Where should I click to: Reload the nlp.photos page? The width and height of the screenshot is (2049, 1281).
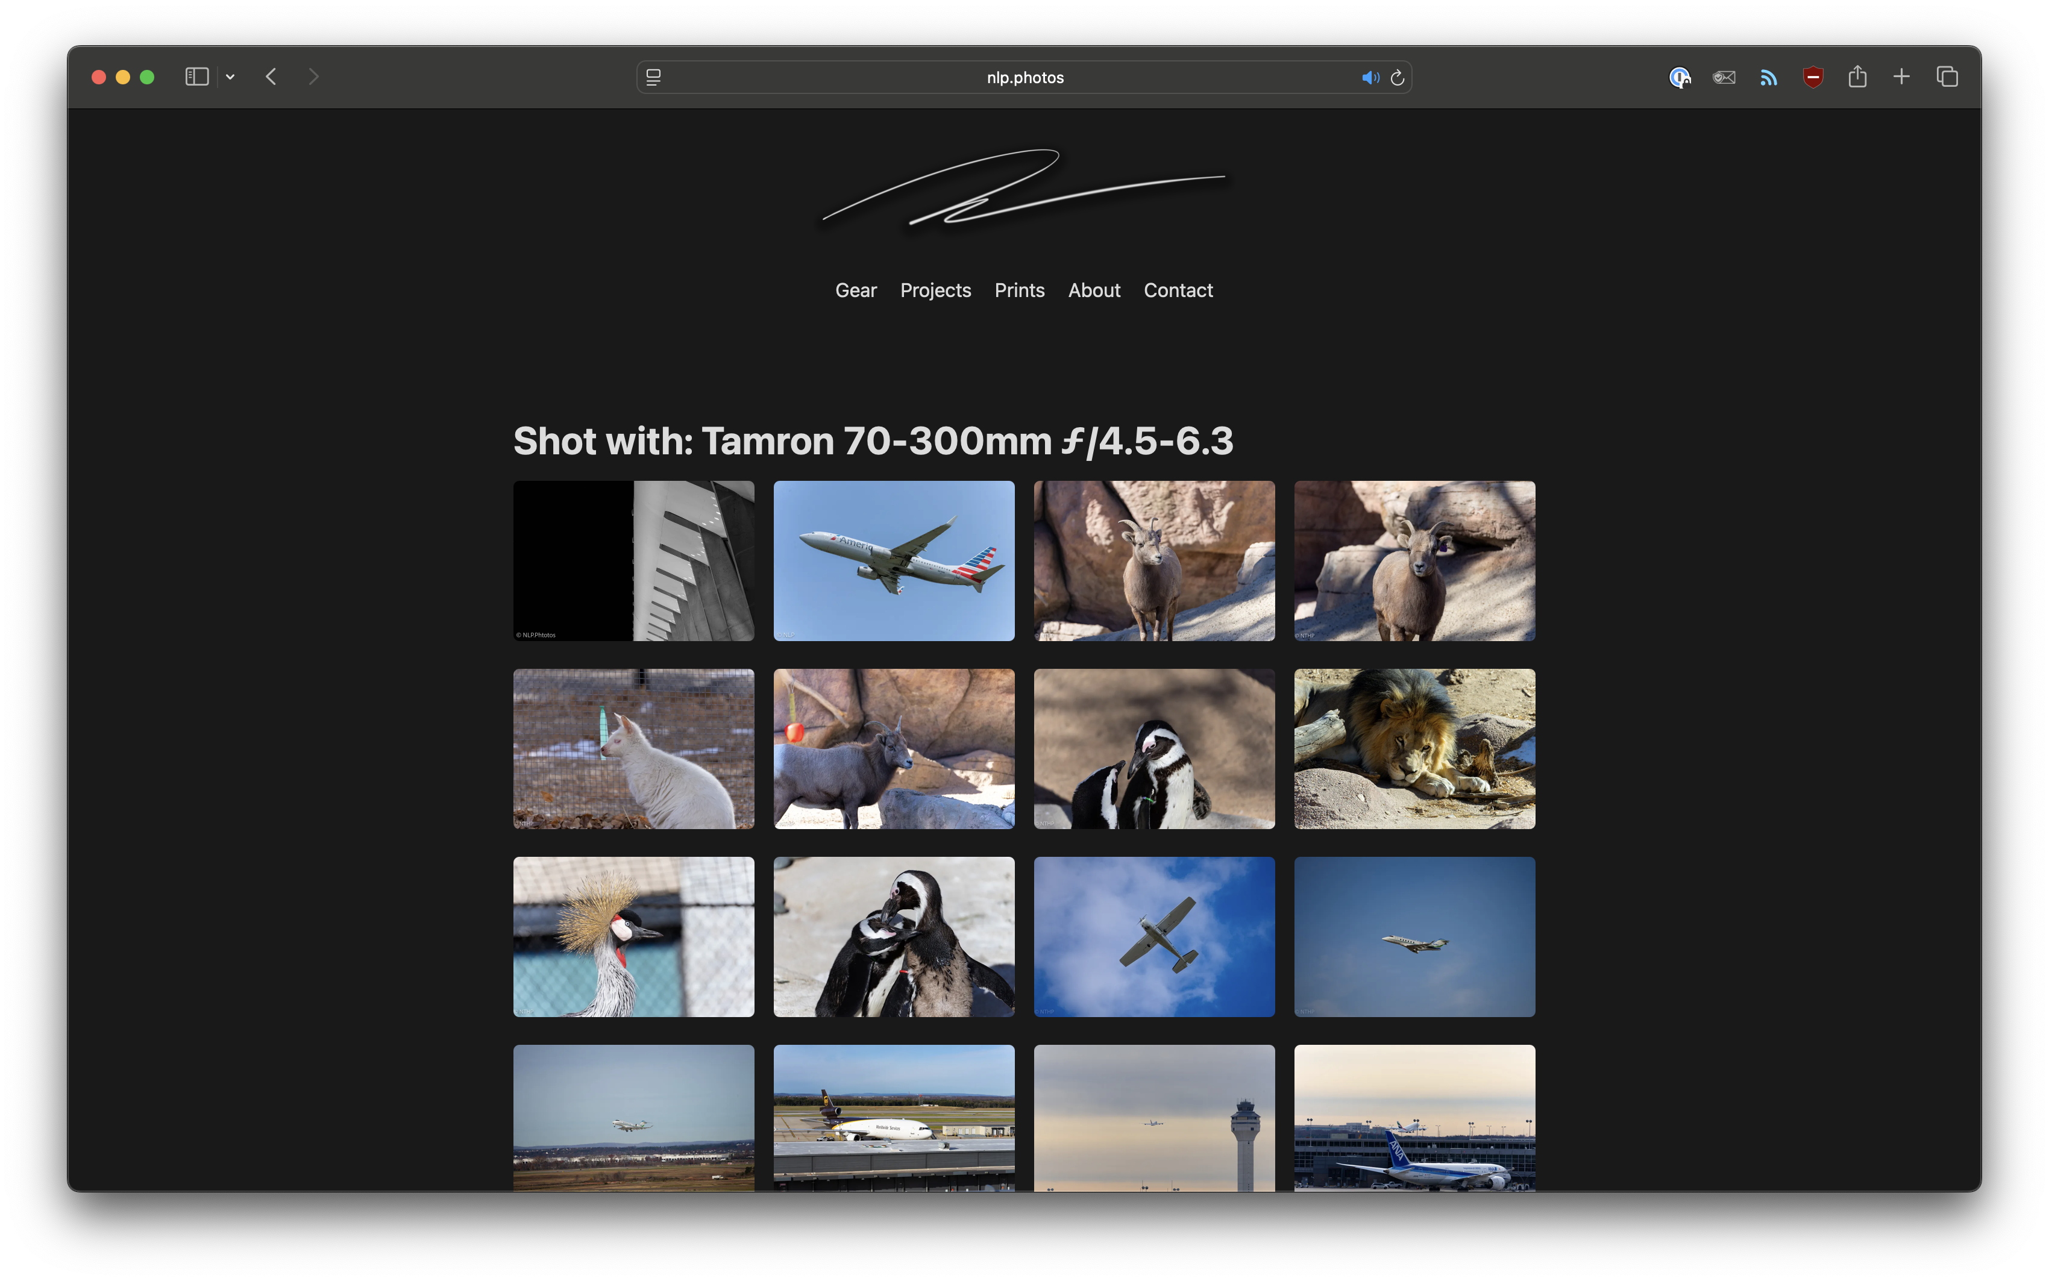[1398, 78]
